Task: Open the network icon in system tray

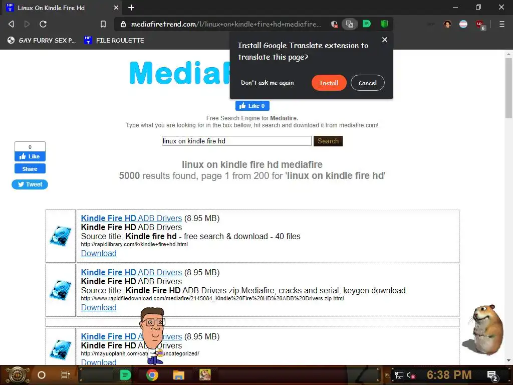Action: coord(399,375)
